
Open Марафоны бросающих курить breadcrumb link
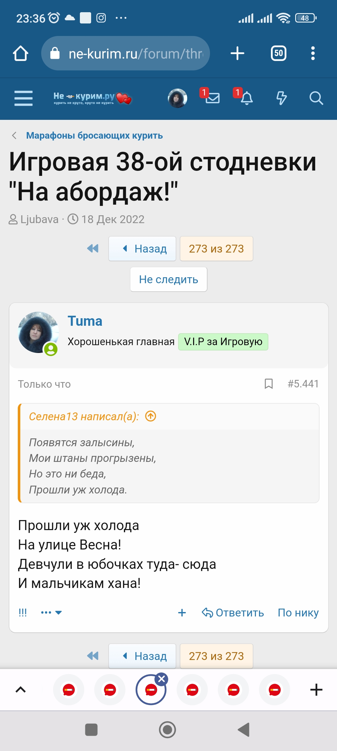click(x=94, y=135)
